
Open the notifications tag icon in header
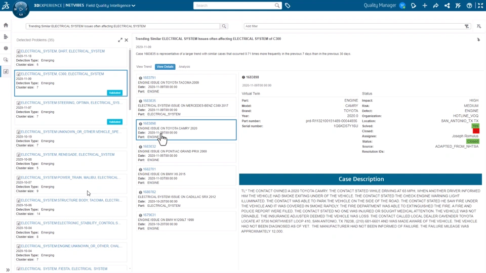414,6
